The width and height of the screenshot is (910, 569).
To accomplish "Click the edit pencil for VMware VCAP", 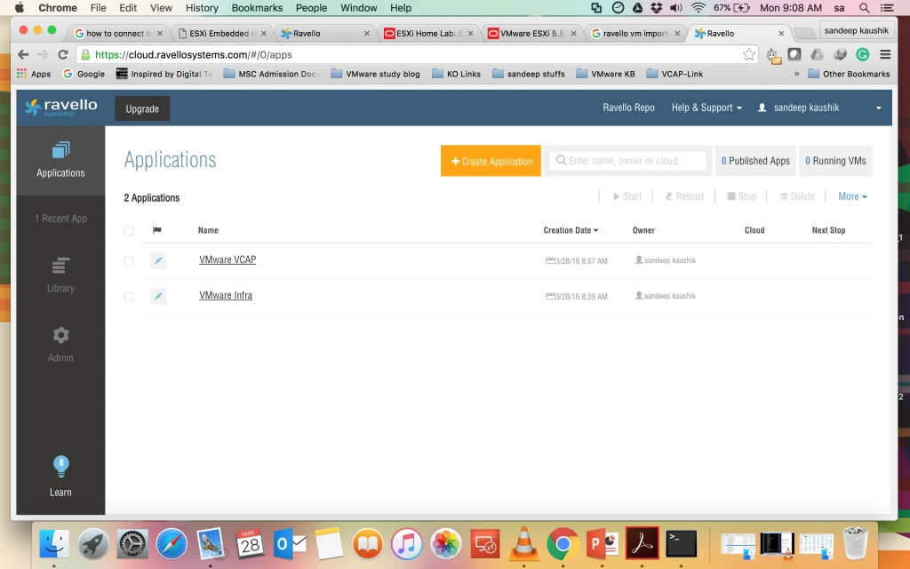I will click(158, 260).
